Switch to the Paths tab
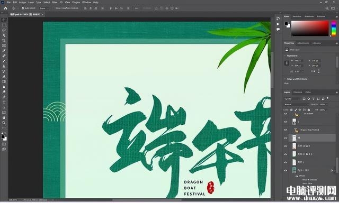339x203 pixels. 308,92
